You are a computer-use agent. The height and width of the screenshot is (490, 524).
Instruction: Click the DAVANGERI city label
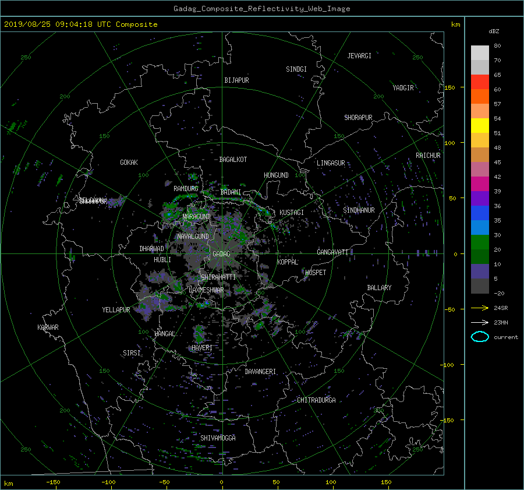click(x=260, y=372)
